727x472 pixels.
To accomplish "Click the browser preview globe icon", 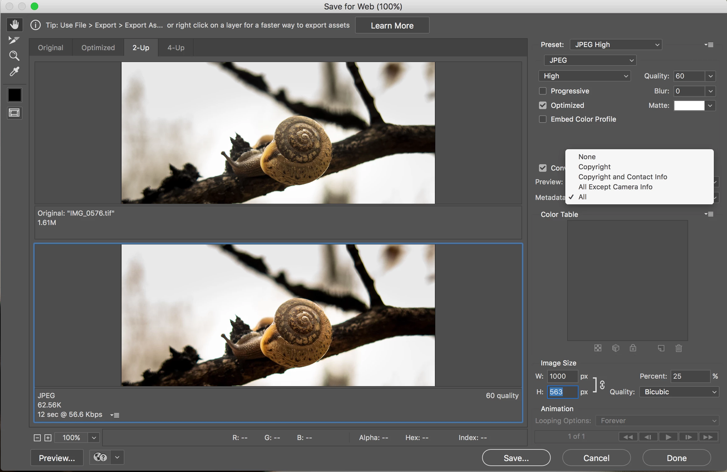I will tap(100, 457).
